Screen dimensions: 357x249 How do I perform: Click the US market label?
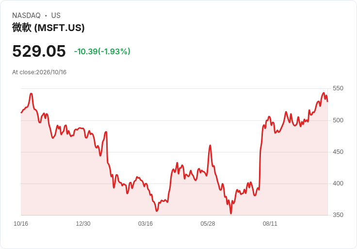56,16
